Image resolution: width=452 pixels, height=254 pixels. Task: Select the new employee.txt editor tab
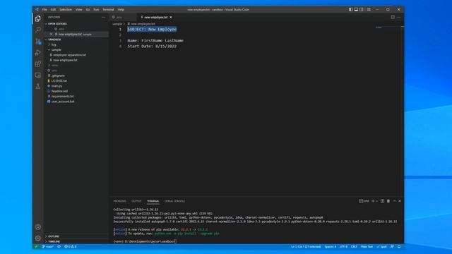coord(155,17)
